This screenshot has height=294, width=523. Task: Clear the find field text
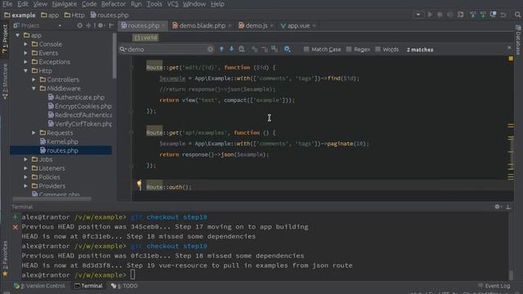(x=210, y=49)
